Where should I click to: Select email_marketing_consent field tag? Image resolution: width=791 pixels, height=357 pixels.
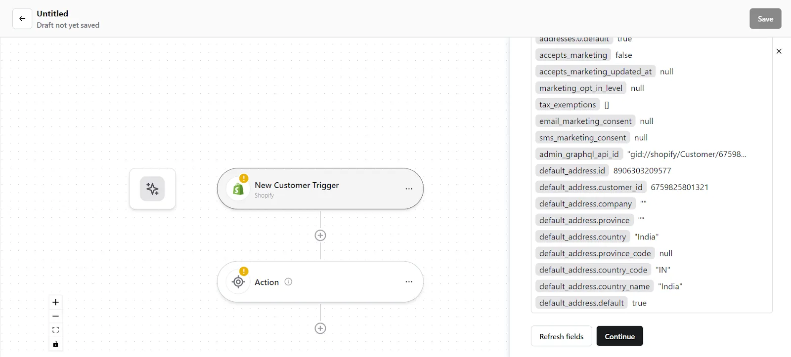point(585,121)
